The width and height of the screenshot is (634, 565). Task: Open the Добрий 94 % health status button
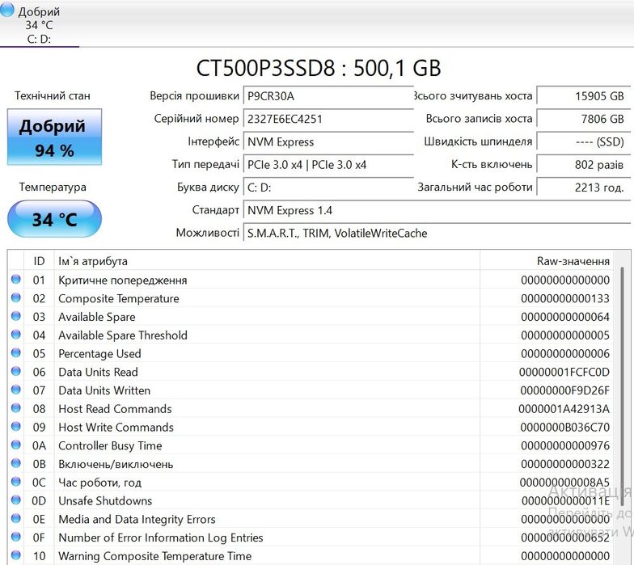(54, 137)
